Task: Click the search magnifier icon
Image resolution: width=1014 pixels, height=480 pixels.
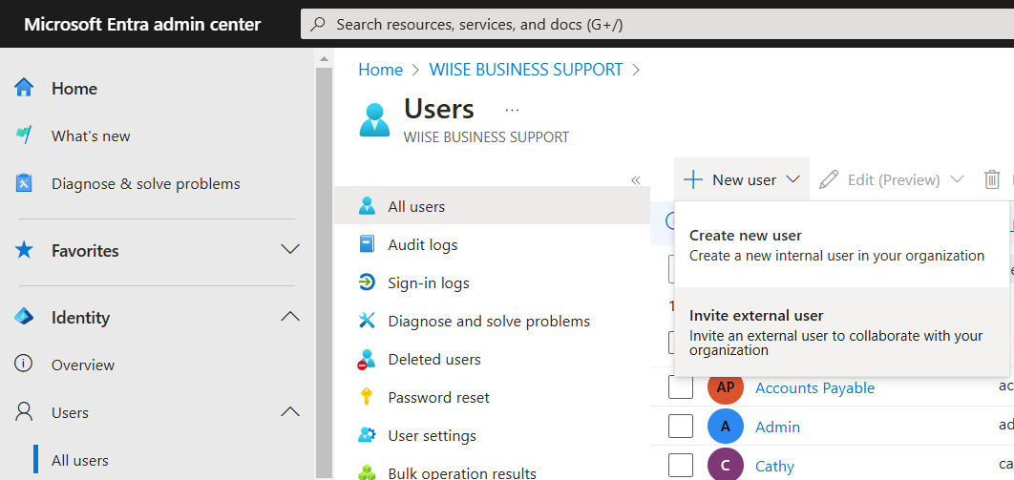Action: tap(318, 25)
